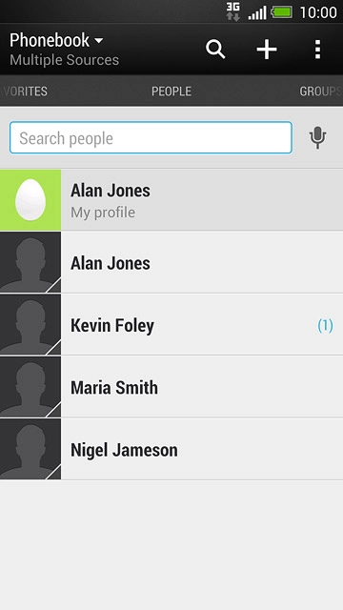Switch to the Favorites tab

pos(25,91)
